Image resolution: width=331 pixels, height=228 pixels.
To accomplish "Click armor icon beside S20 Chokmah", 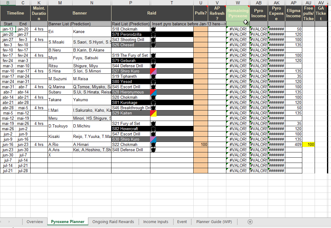I will point(153,97).
